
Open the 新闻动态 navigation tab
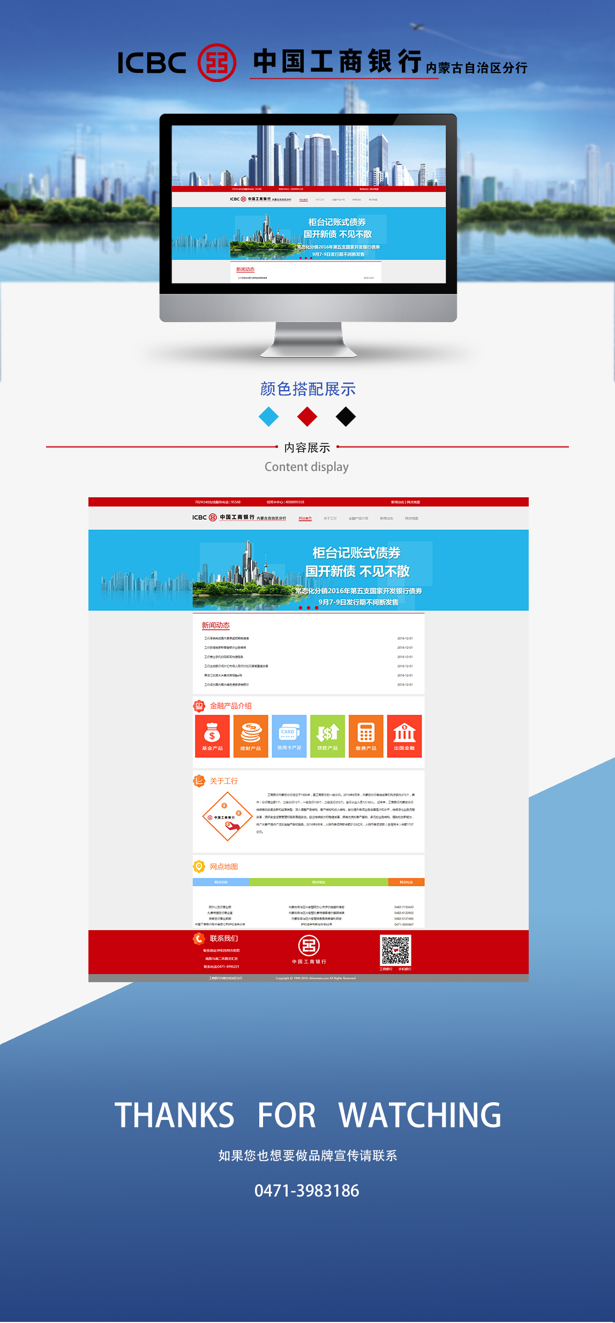386,518
